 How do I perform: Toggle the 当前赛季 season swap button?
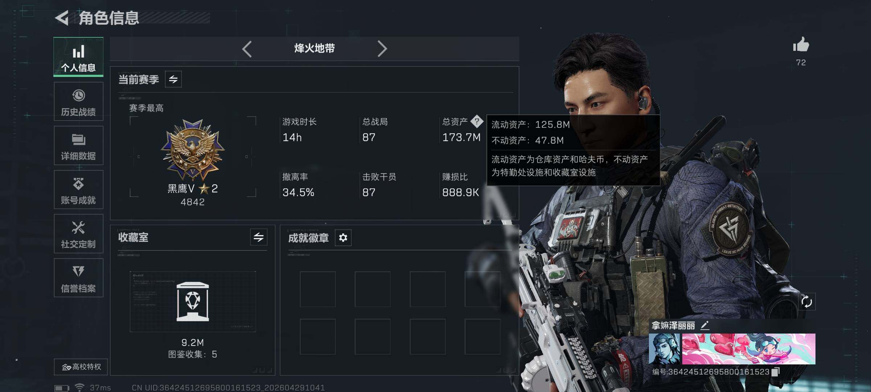pos(173,79)
